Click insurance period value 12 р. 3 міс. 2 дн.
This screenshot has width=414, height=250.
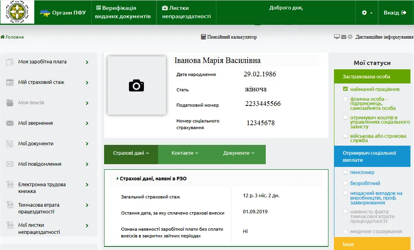(261, 196)
